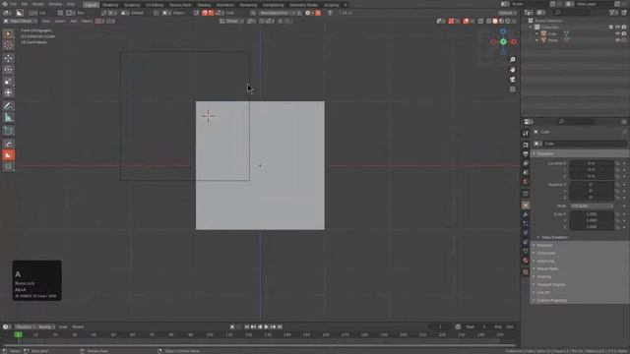Viewport: 630px width, 354px height.
Task: Toggle viewport gizmos display
Action: (451, 21)
